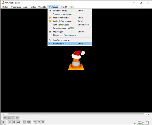
Task: Stop playback with the stop button
Action: tap(14, 122)
